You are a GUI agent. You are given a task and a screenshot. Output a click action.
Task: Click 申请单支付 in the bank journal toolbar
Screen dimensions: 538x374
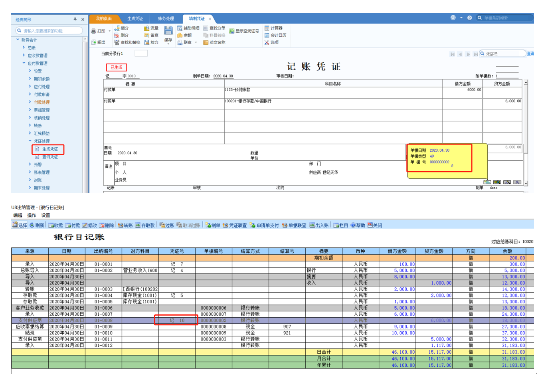pyautogui.click(x=264, y=225)
